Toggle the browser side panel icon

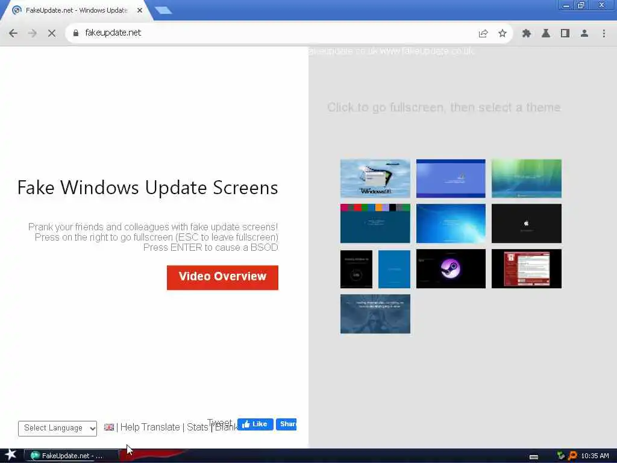[565, 34]
